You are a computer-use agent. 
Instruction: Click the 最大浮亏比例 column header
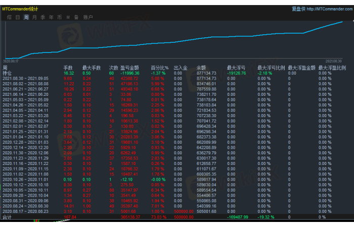271,68
